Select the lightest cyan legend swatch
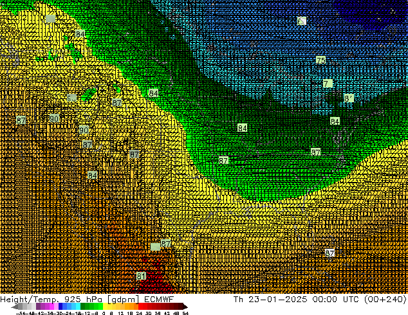 click(78, 307)
